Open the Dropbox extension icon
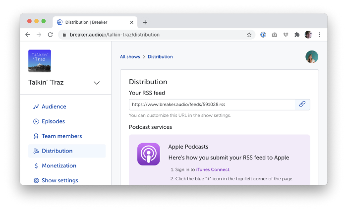347x211 pixels. pos(286,35)
